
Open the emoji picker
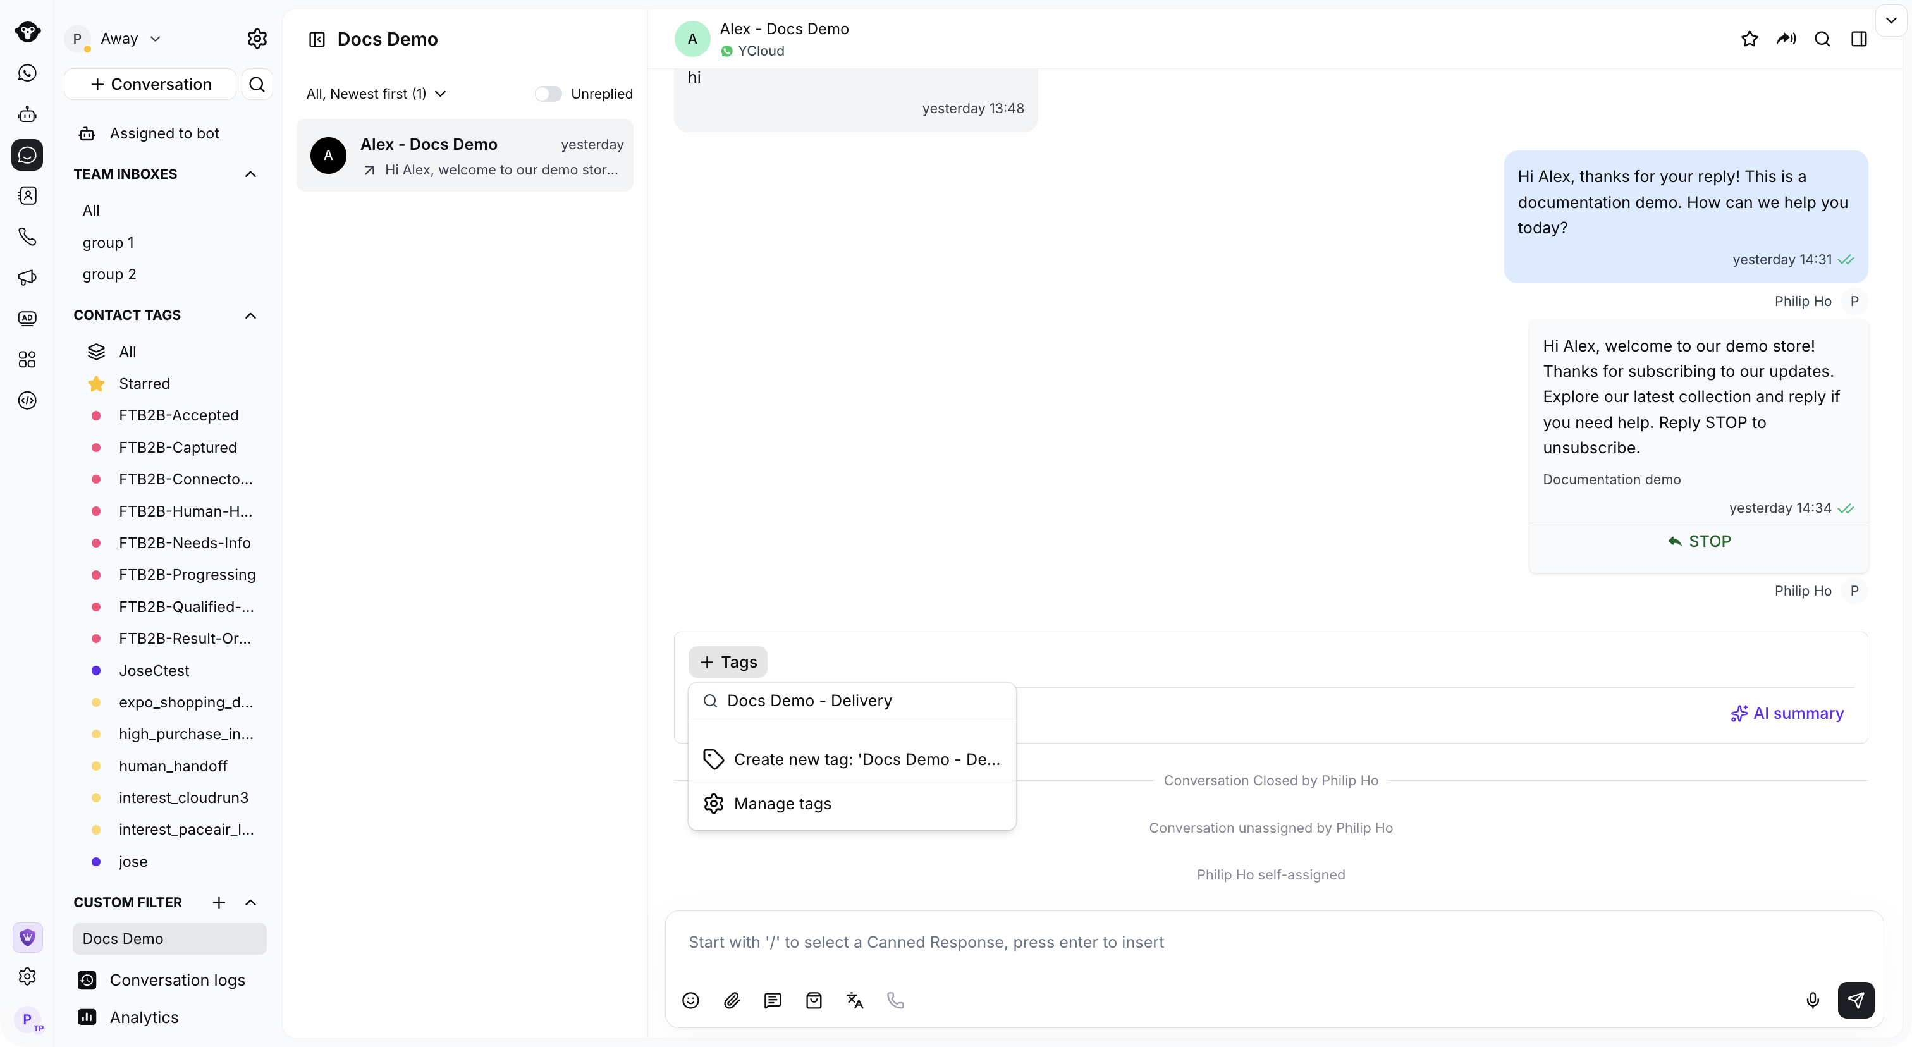pos(690,1000)
